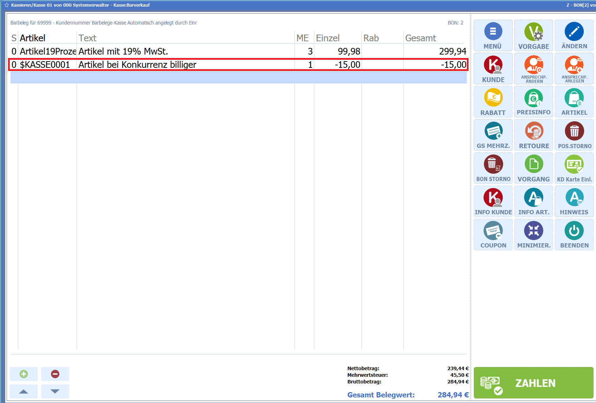Move selection down with down arrow

coord(55,391)
